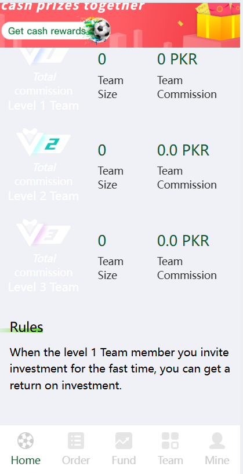This screenshot has width=243, height=474.
Task: Select Level 3 Team Size value
Action: pos(102,241)
